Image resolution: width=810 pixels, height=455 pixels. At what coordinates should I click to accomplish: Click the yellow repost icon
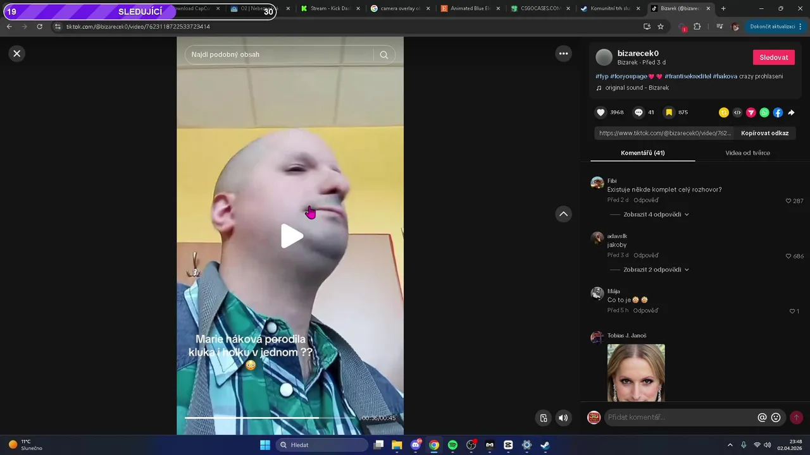pos(724,112)
